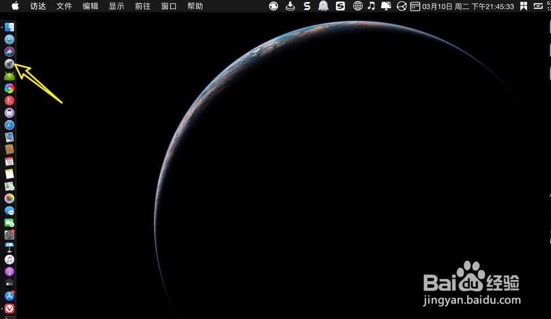The width and height of the screenshot is (551, 319).
Task: Open the green Android app in Dock
Action: pos(9,76)
